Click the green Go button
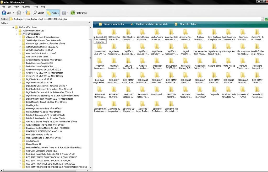The image size is (268, 172). (266, 19)
